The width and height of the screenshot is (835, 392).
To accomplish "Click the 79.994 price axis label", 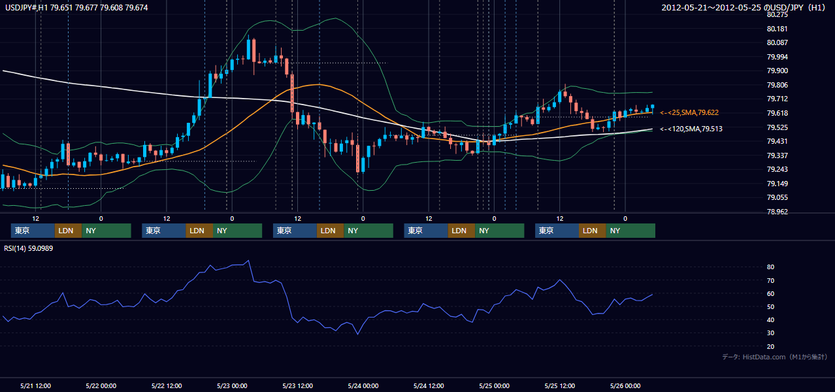I will click(778, 57).
